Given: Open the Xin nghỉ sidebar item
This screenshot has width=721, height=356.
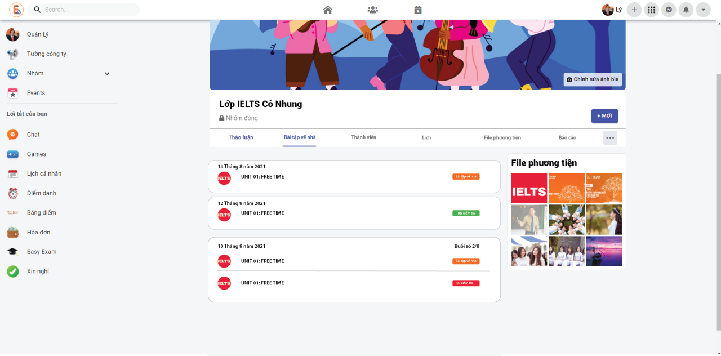Looking at the screenshot, I should [37, 271].
